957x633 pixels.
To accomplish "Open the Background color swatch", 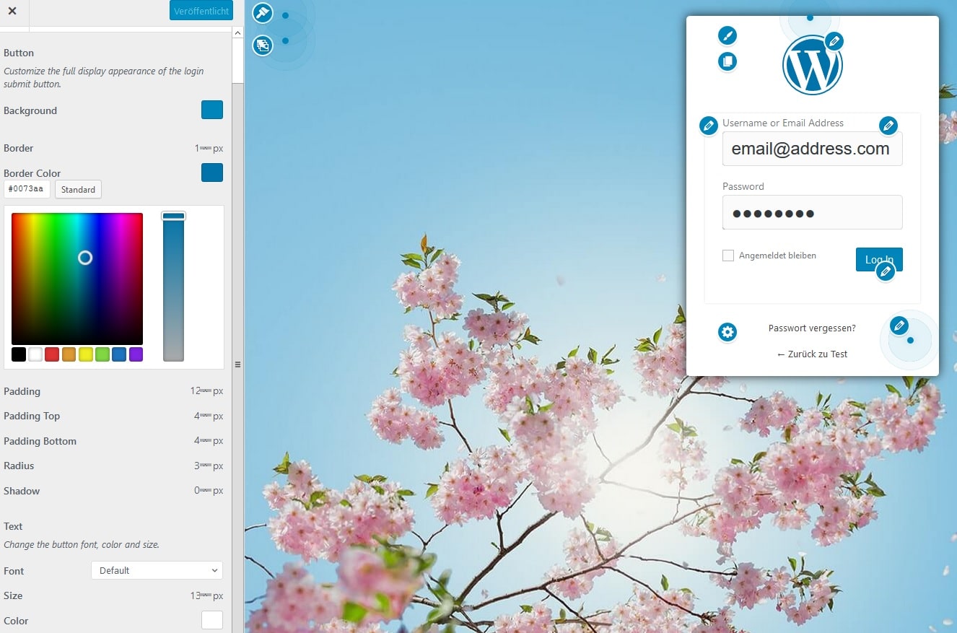I will pos(211,110).
